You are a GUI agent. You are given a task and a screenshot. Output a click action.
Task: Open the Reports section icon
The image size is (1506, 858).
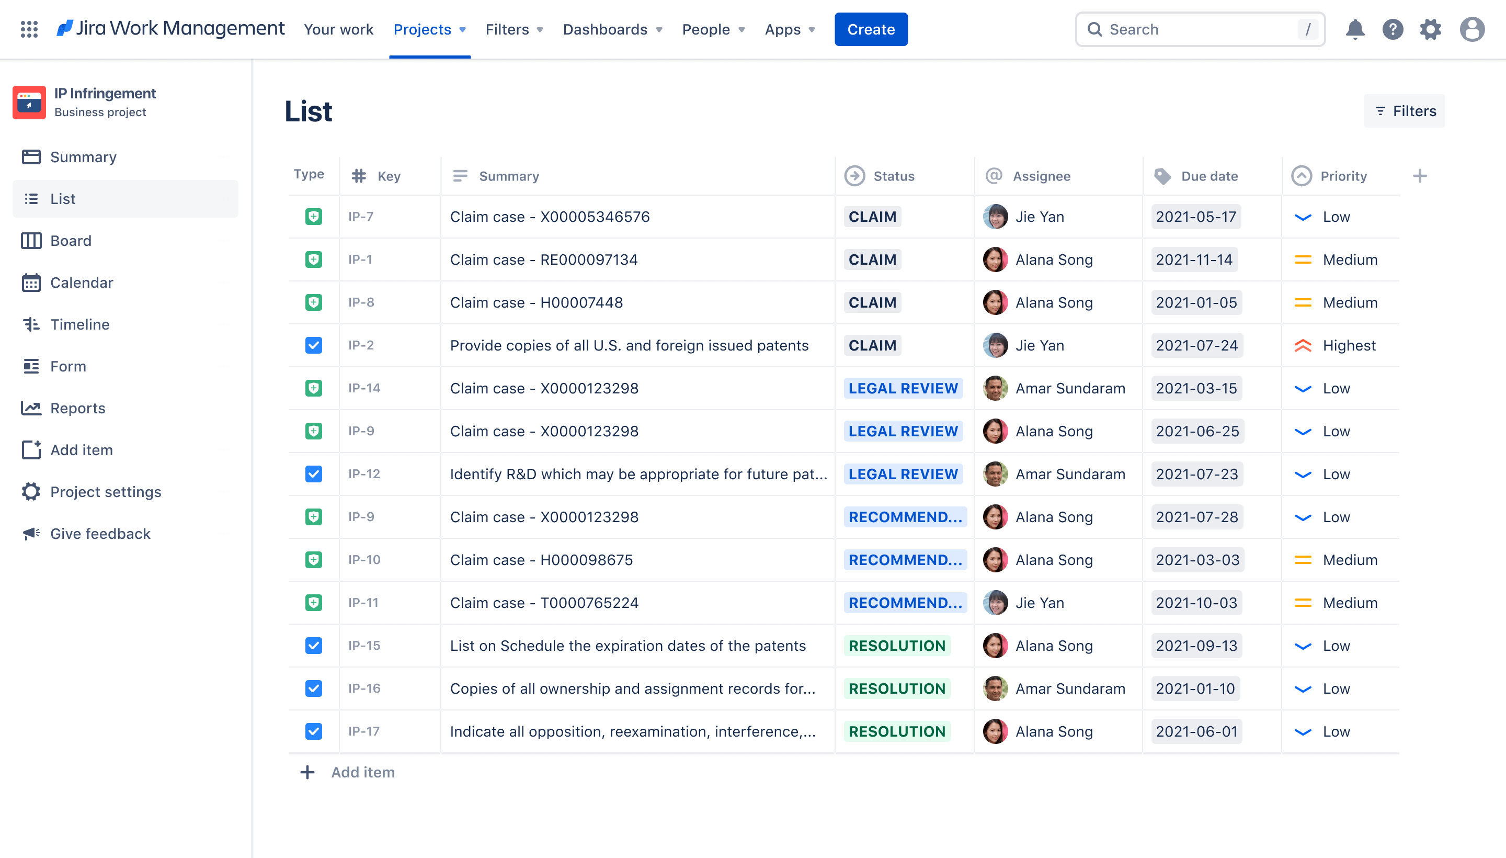pos(30,408)
